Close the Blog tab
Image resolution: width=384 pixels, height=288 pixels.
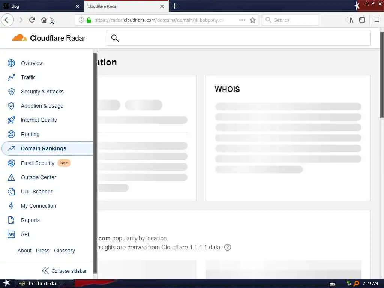point(78,6)
